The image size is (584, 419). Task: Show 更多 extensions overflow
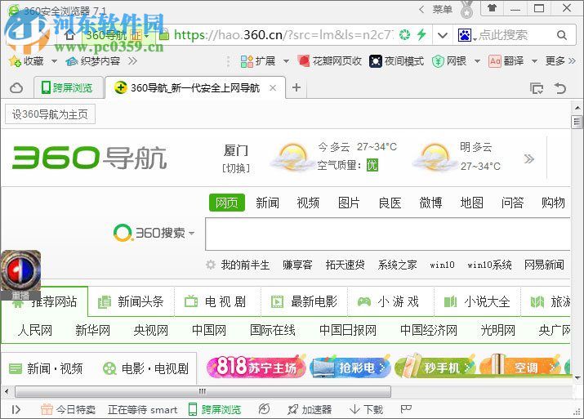(560, 60)
